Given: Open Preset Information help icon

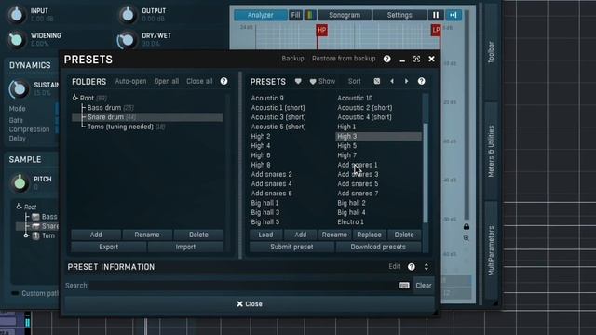Looking at the screenshot, I should 412,267.
